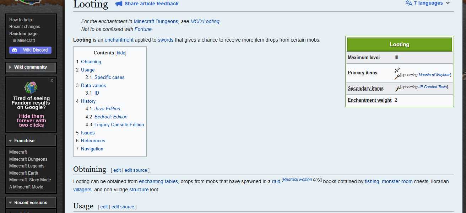Open the enchanting tables link
466x213 pixels.
coord(158,181)
